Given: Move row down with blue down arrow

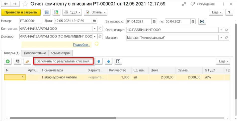Looking at the screenshot, I should pyautogui.click(x=109, y=61).
